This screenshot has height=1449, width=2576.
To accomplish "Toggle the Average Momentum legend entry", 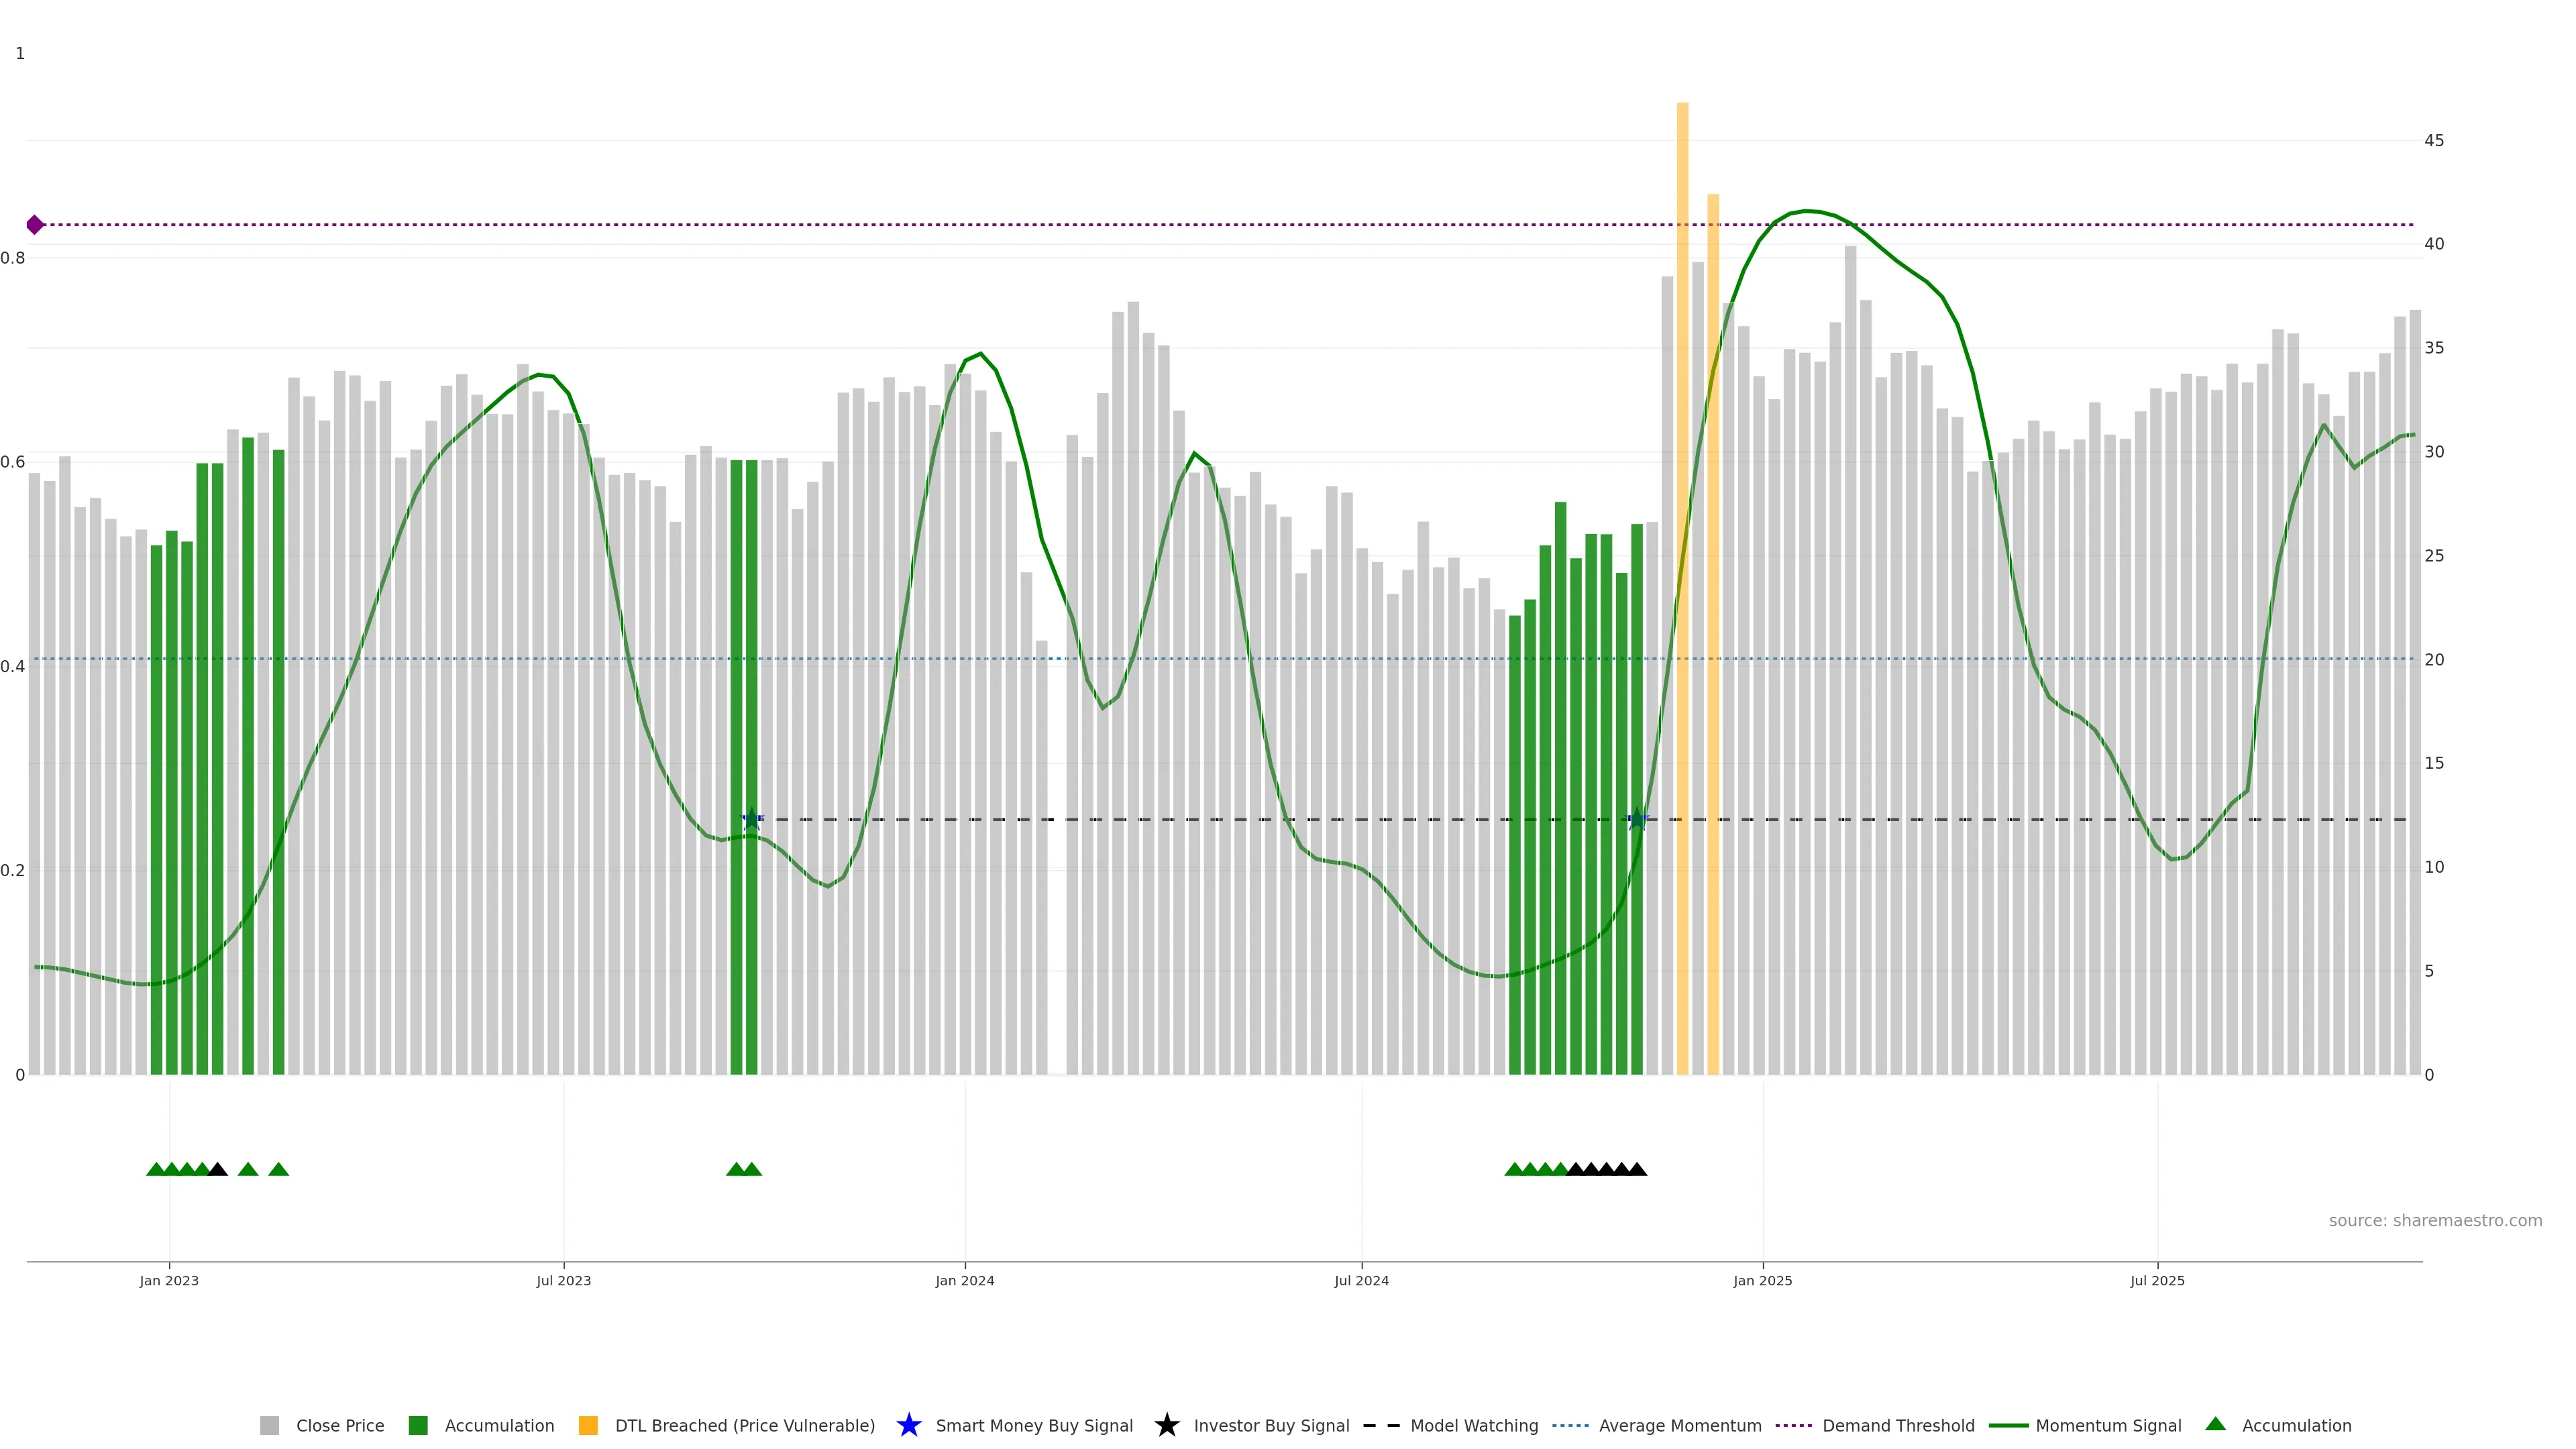I will 1679,1425.
